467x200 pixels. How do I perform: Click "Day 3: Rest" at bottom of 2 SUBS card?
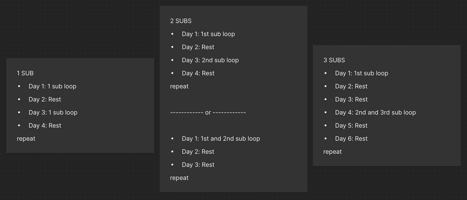(x=198, y=165)
